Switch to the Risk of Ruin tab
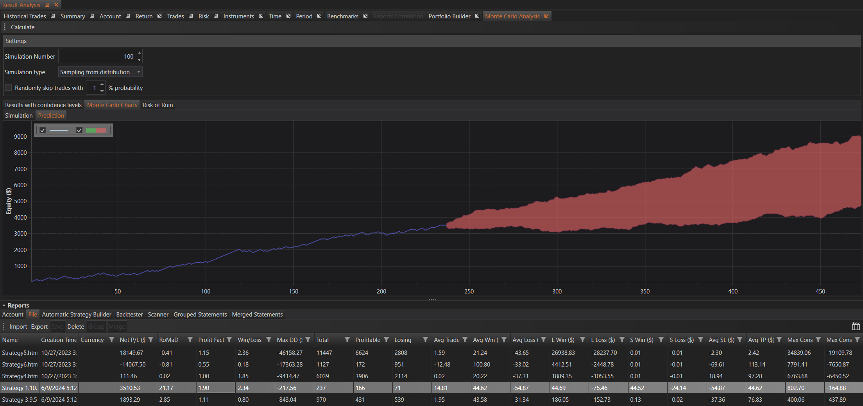The width and height of the screenshot is (863, 406). (x=158, y=105)
